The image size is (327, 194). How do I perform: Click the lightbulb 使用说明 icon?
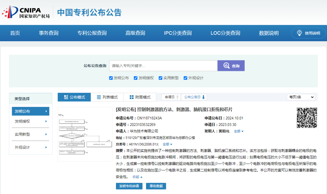[299, 33]
